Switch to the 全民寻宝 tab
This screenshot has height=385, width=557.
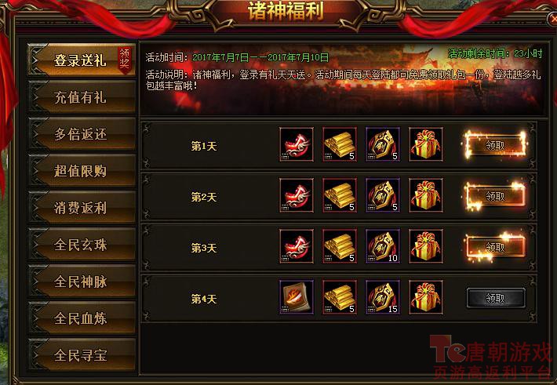[x=82, y=354]
